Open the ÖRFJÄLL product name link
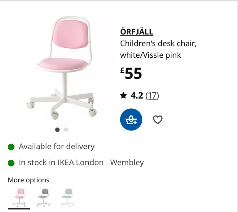 [x=137, y=32]
